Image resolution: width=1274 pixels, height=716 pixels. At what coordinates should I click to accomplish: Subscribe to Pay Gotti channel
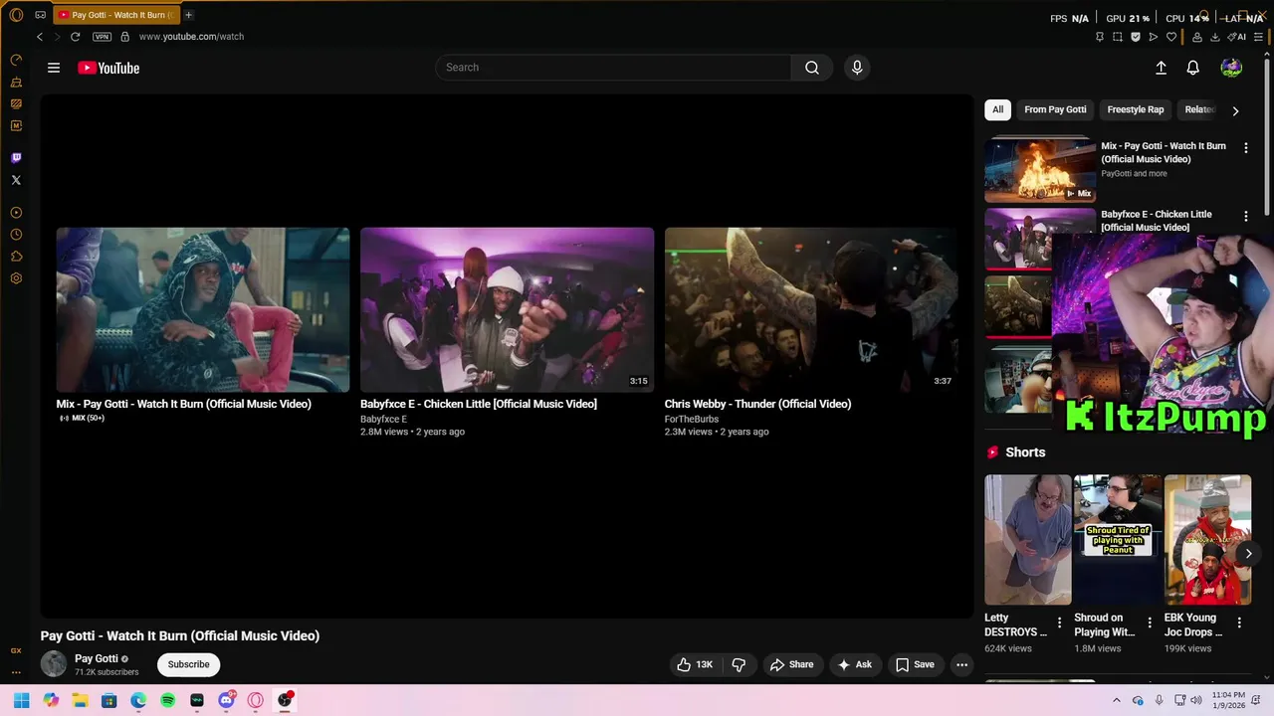[x=188, y=664]
